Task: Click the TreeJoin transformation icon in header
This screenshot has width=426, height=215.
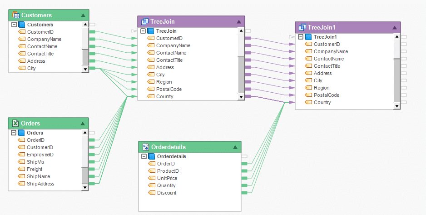Action: [145, 22]
